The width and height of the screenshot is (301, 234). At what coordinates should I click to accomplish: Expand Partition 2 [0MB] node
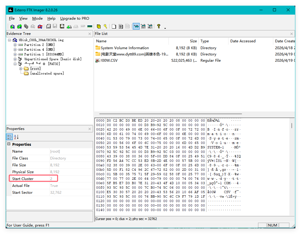tap(15, 45)
